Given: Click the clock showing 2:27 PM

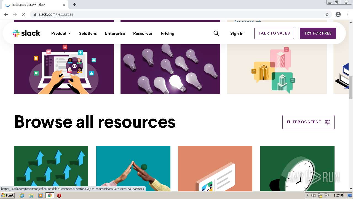Looking at the screenshot, I should pyautogui.click(x=339, y=195).
